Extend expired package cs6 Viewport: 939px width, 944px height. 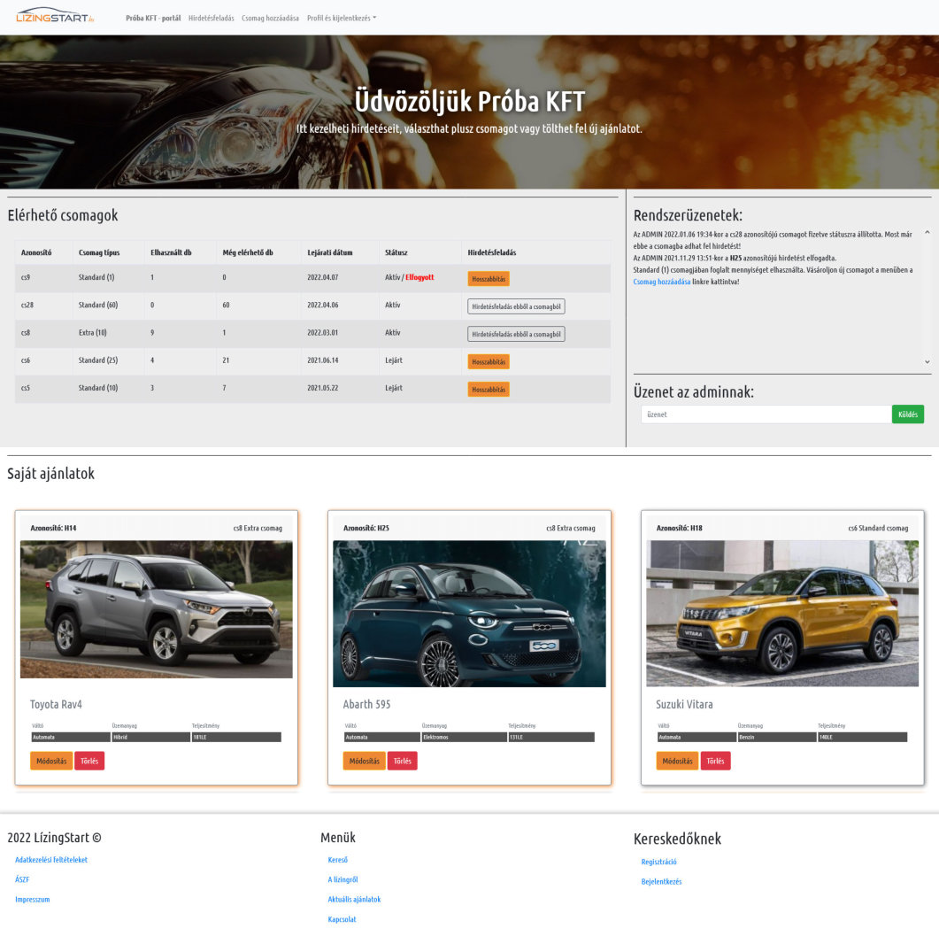(489, 361)
